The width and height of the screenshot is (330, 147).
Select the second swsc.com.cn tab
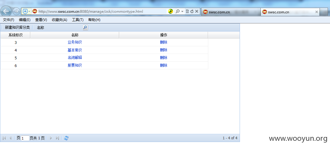[x=290, y=12]
